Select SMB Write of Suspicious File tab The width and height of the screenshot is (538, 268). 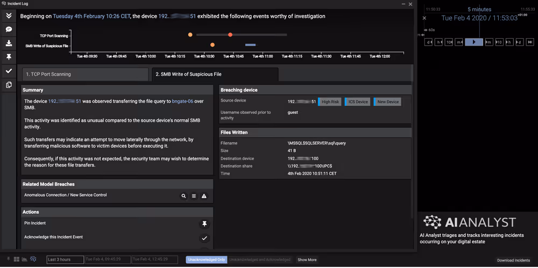pos(215,74)
